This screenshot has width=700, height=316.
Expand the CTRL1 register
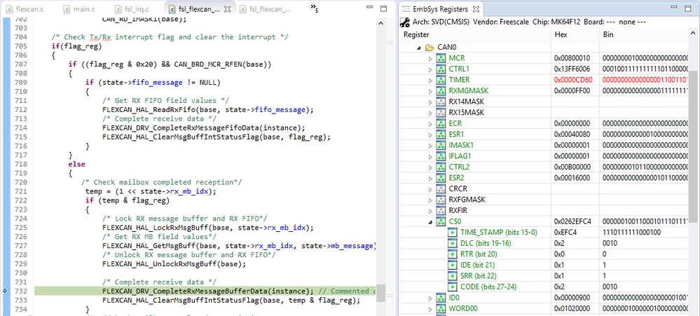(430, 69)
